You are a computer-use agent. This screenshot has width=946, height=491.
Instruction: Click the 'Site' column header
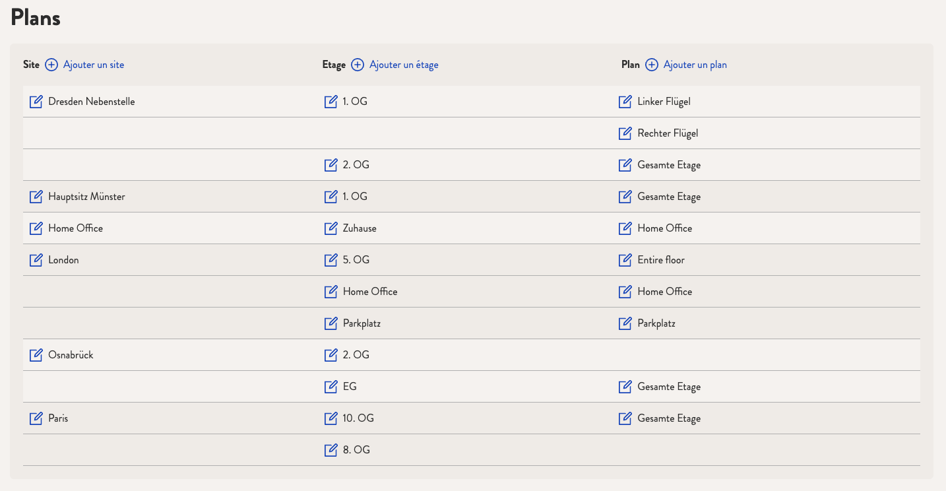tap(31, 65)
